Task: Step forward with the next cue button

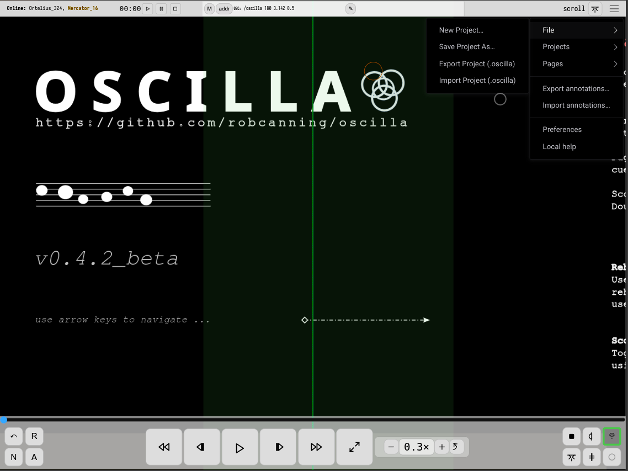Action: tap(279, 447)
